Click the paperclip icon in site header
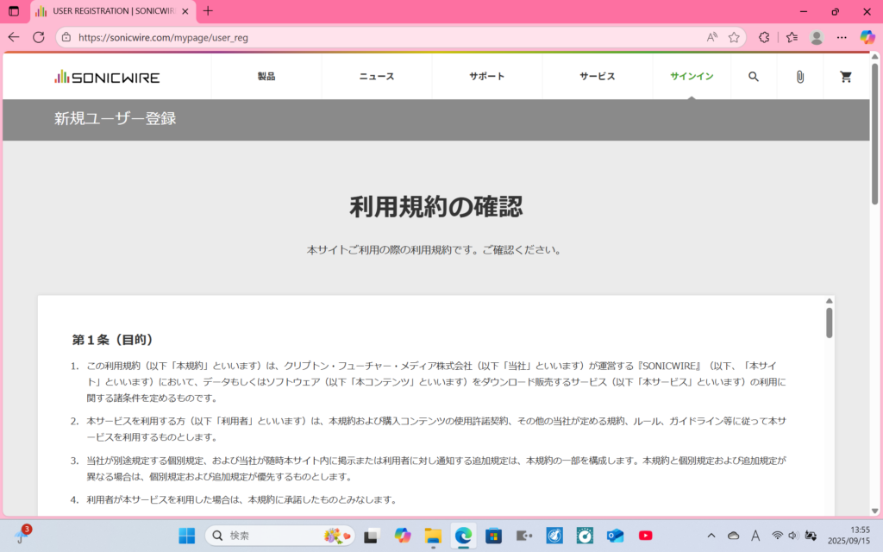Screen dimensions: 883x552 [799, 77]
